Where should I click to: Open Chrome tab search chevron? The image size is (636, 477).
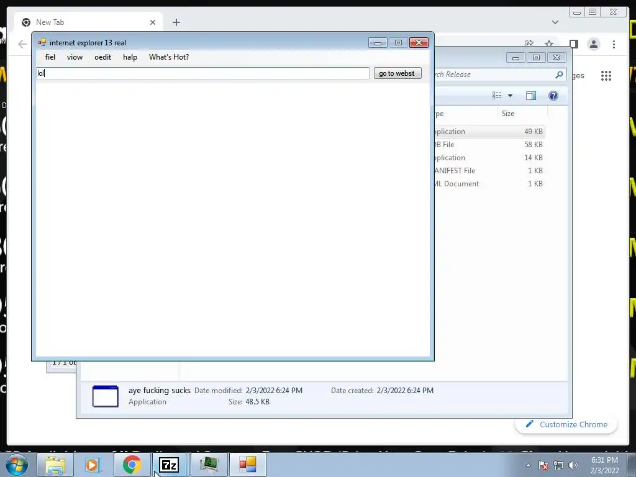(555, 22)
